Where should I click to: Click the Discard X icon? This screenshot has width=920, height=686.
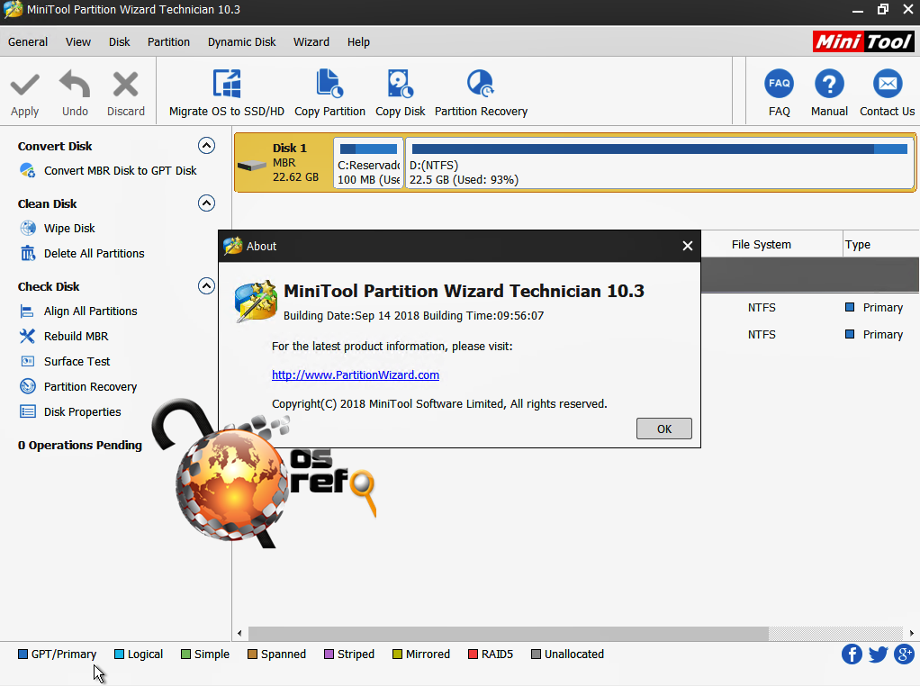[125, 84]
